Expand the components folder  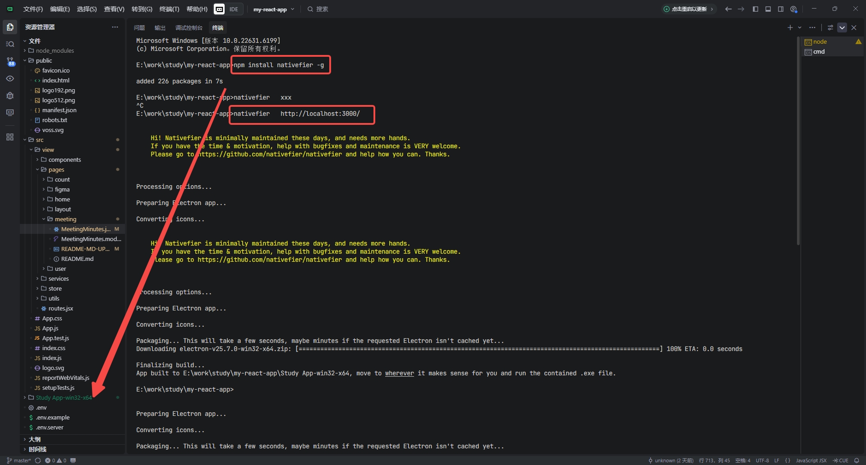click(x=72, y=160)
